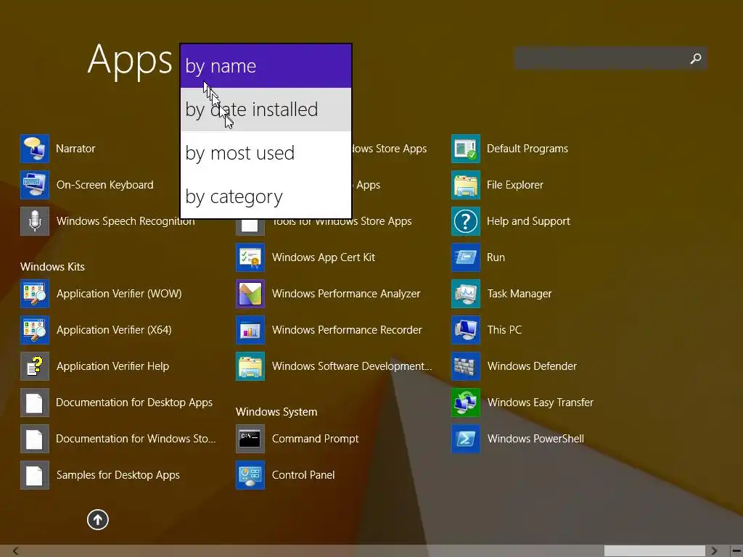Sort apps by date installed
The width and height of the screenshot is (743, 557).
266,110
